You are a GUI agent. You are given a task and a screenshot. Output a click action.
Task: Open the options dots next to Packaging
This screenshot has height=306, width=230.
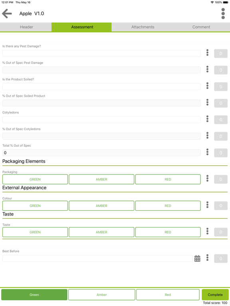[x=207, y=178]
